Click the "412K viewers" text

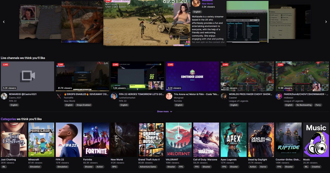[x=117, y=163]
